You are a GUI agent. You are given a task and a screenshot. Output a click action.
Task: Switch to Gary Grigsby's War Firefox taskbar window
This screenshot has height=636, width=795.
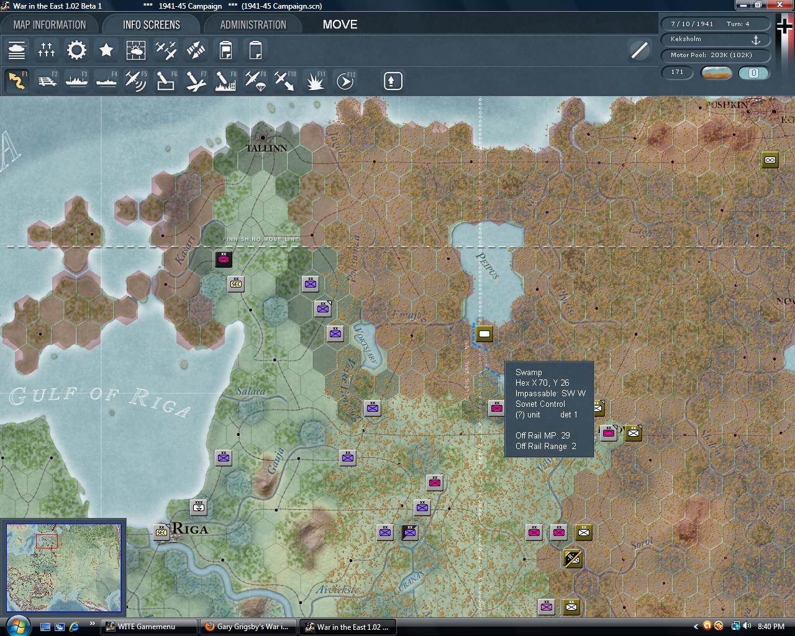[x=248, y=627]
